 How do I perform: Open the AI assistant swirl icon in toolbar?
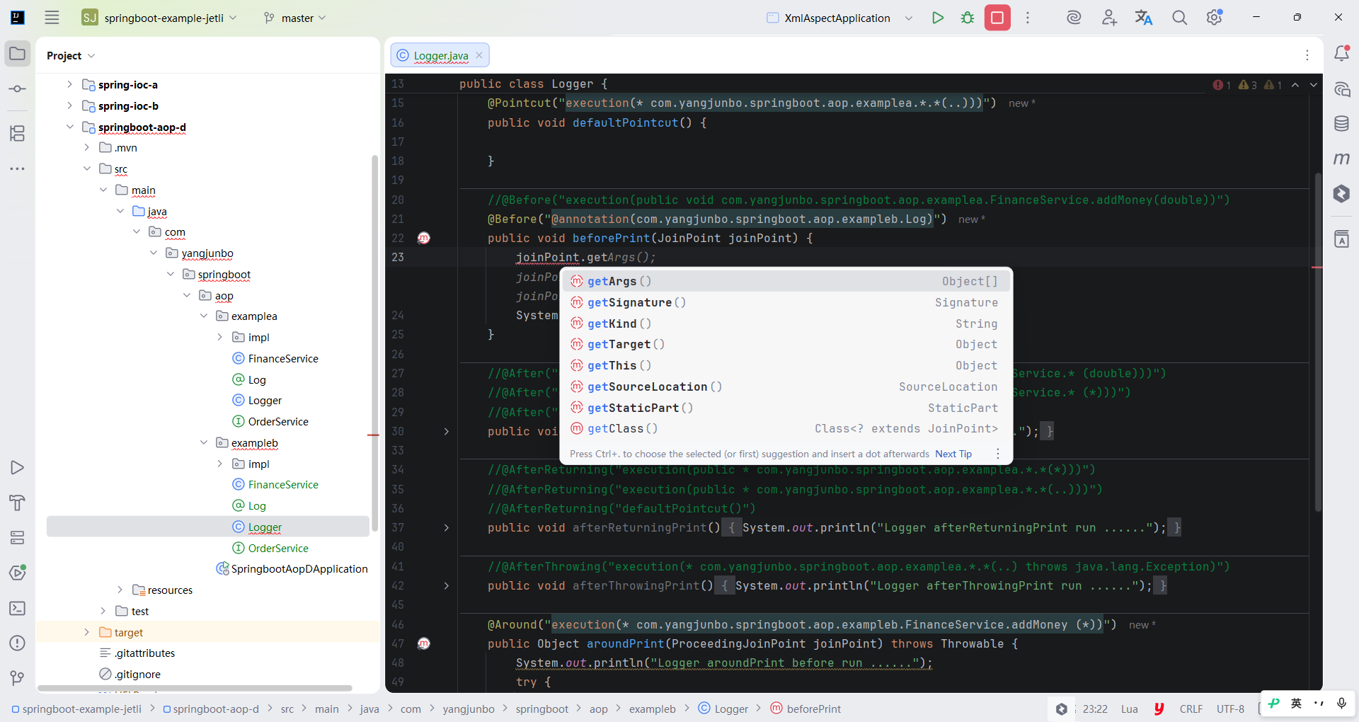click(1074, 18)
